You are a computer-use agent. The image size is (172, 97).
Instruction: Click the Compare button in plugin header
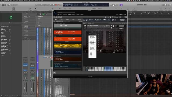click(65, 15)
